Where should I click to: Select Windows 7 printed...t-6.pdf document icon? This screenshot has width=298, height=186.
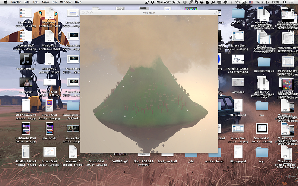tap(73, 152)
